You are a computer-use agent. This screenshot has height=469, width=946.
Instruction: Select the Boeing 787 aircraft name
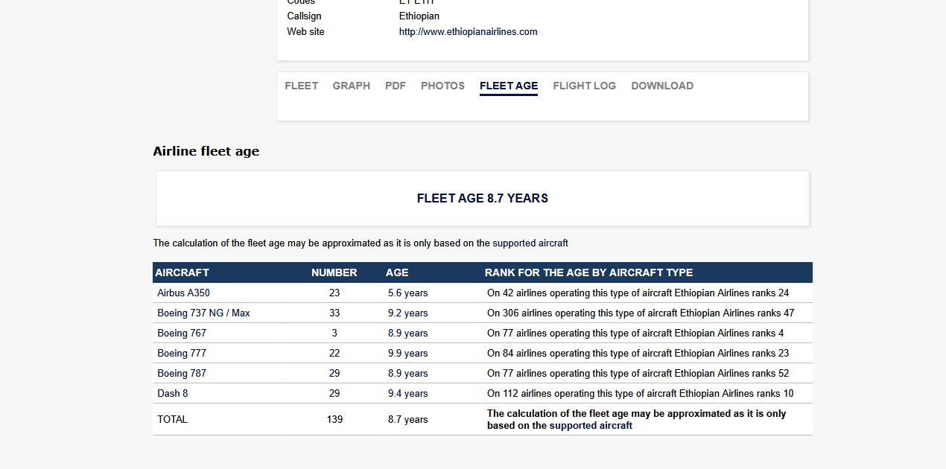[182, 374]
